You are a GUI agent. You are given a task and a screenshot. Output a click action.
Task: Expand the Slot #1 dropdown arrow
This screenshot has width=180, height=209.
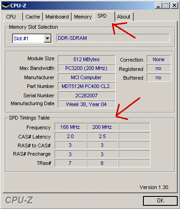tap(48, 38)
